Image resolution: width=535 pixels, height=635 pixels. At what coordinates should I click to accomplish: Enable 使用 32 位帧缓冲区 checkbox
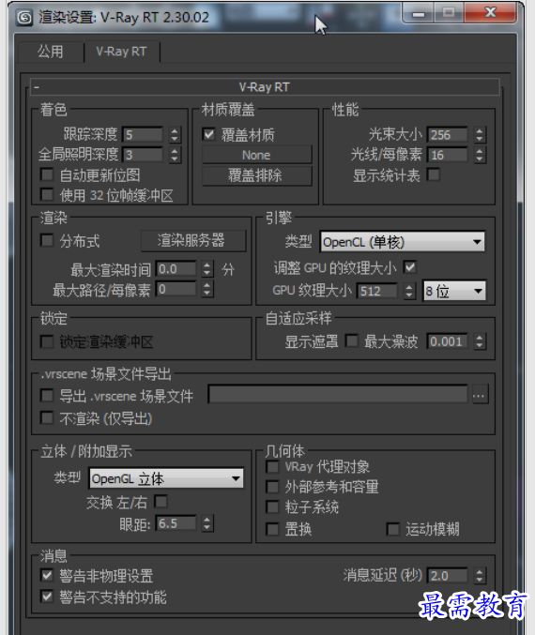point(47,195)
